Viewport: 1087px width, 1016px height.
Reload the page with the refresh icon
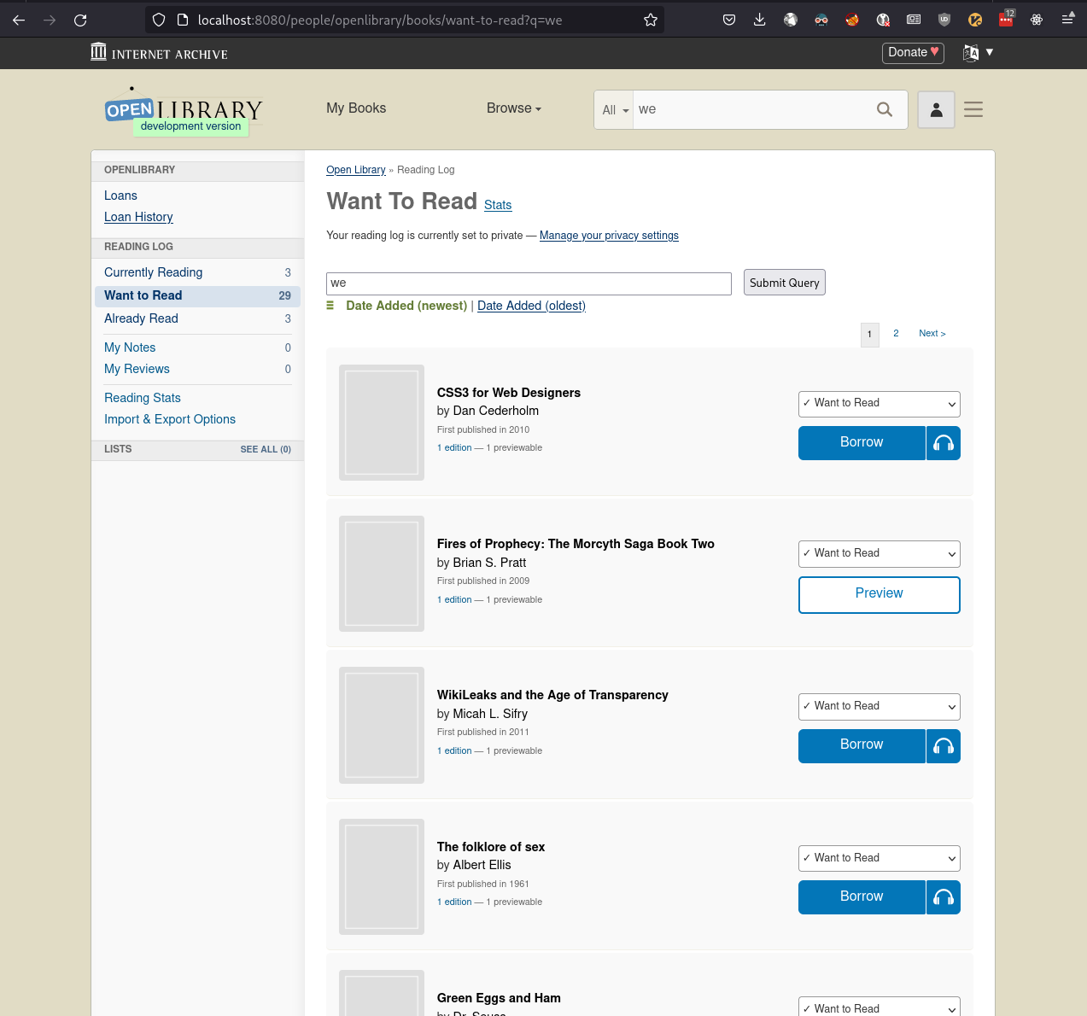click(x=80, y=20)
